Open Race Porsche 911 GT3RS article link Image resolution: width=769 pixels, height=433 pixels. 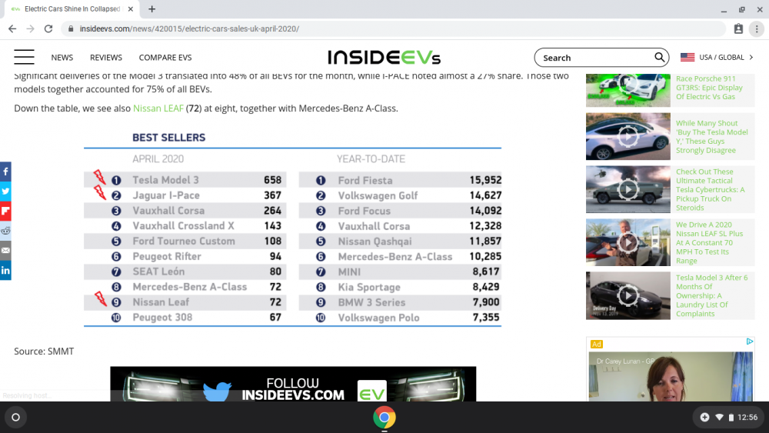tap(709, 87)
